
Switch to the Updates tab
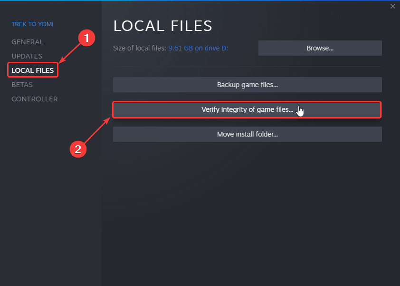27,56
